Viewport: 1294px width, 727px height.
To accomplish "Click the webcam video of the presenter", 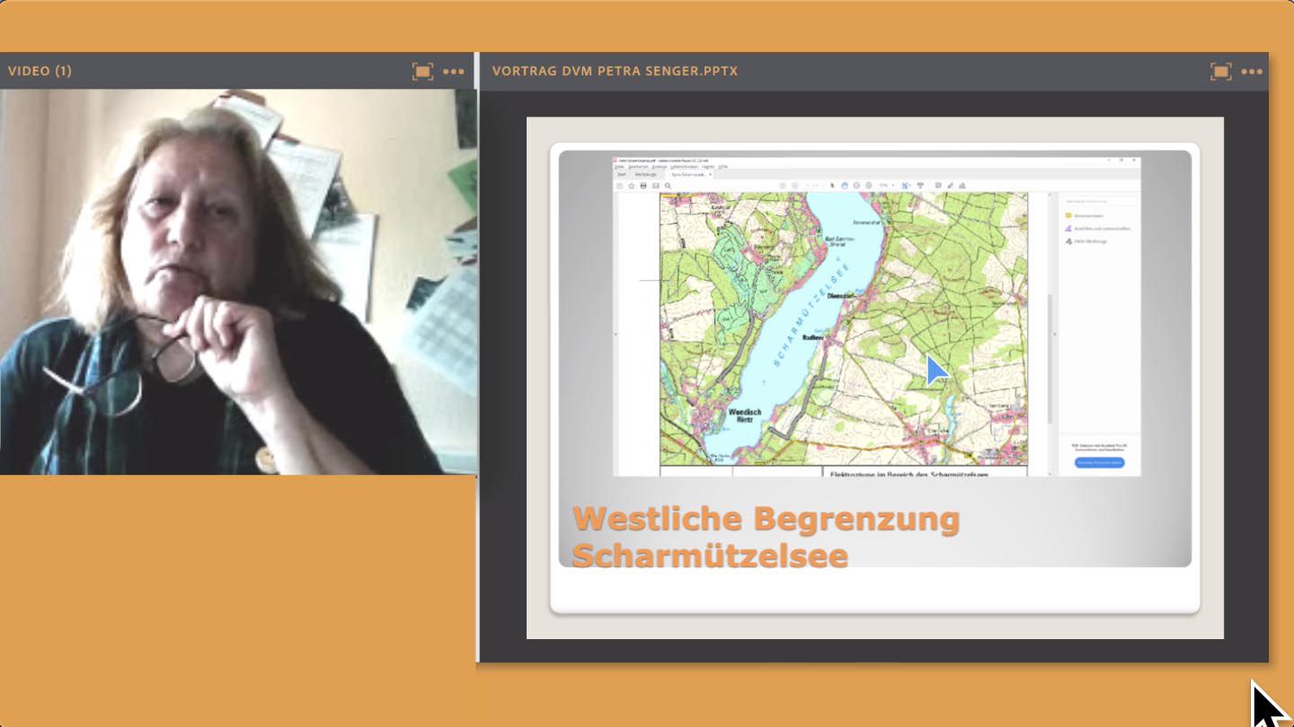I will (x=238, y=281).
